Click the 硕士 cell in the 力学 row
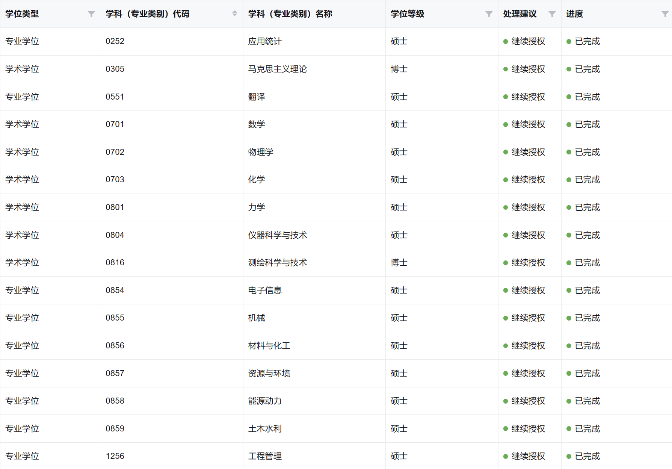 [x=399, y=207]
